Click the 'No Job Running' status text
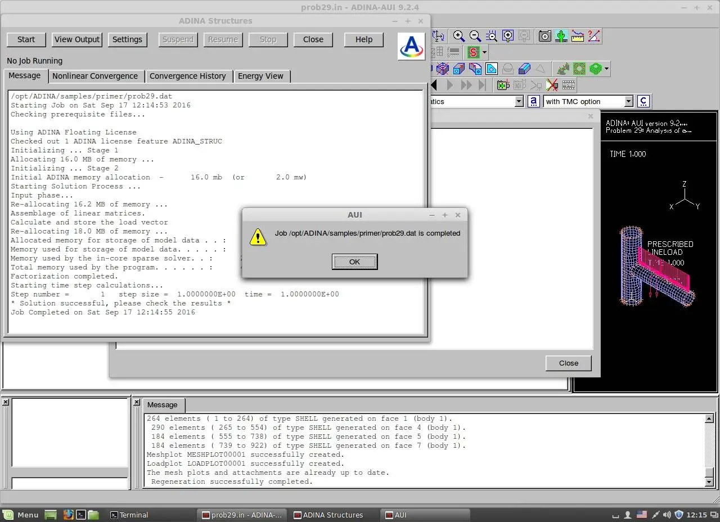The image size is (720, 522). (x=35, y=61)
